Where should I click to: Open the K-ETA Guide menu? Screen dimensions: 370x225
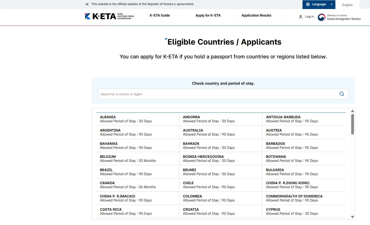tap(160, 16)
